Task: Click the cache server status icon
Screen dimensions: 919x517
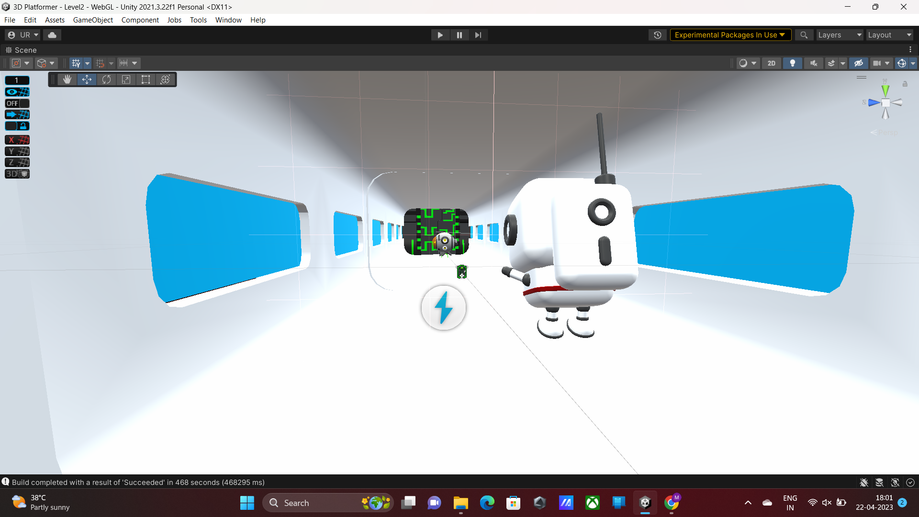Action: (x=879, y=483)
